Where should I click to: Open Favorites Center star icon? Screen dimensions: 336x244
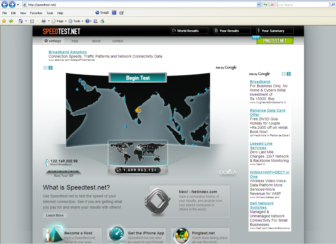[x=4, y=21]
